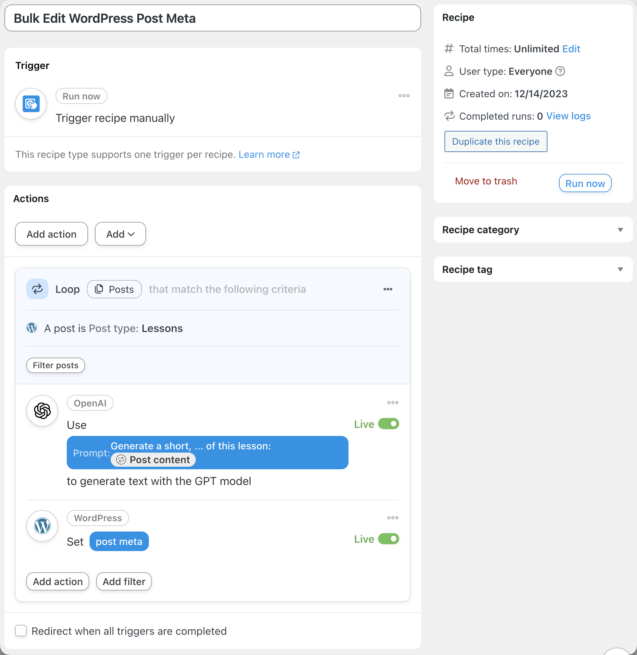
Task: Open WordPress action three-dot menu
Action: [x=392, y=518]
